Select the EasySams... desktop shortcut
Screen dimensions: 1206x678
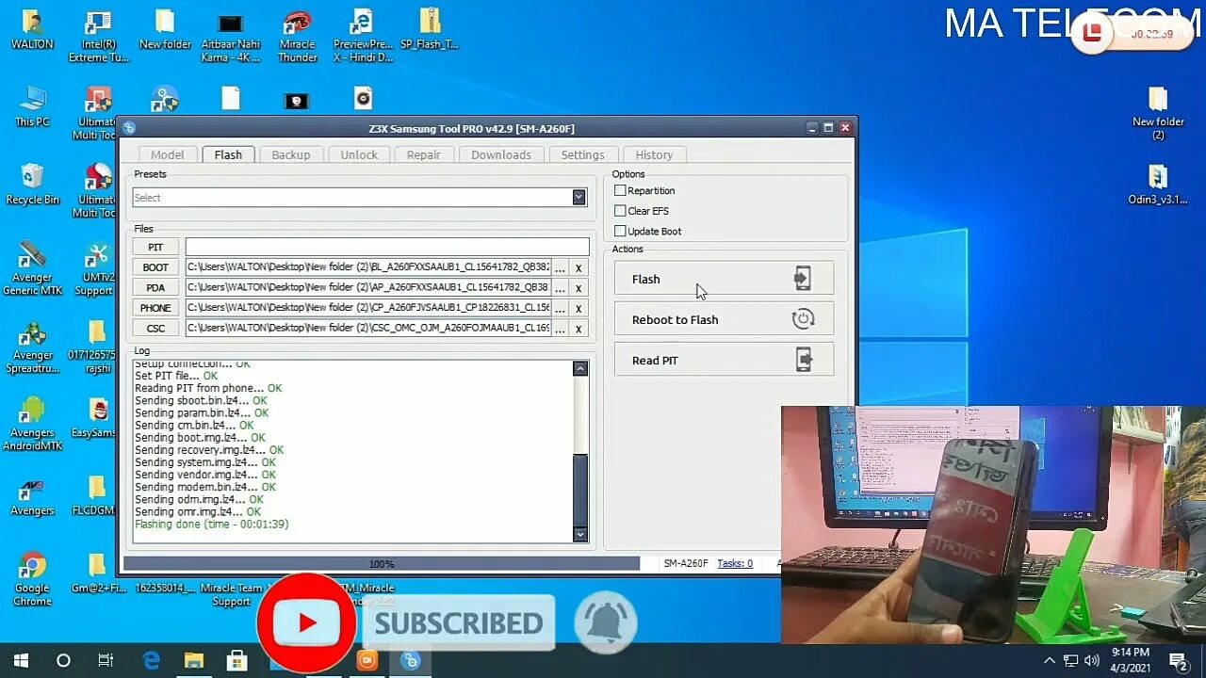[96, 417]
